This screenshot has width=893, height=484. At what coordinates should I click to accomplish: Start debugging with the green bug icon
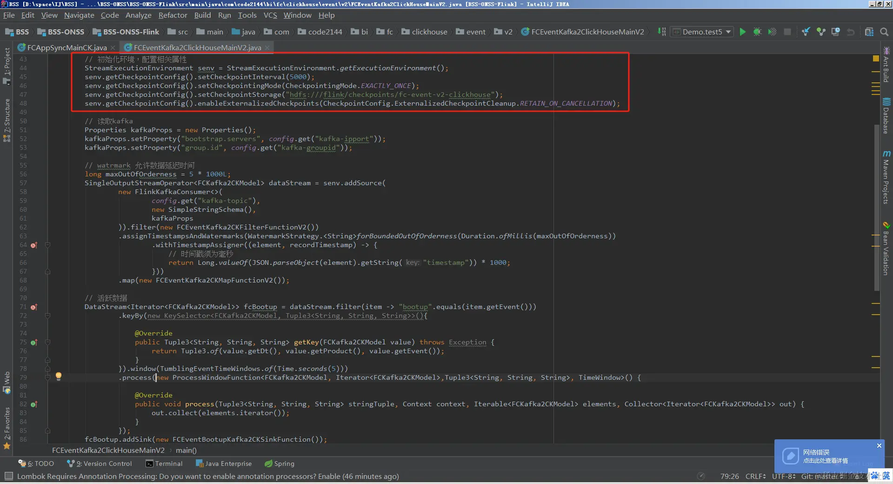(x=757, y=32)
